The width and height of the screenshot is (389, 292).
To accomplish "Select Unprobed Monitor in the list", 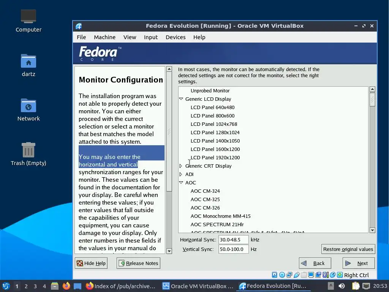I will (210, 90).
